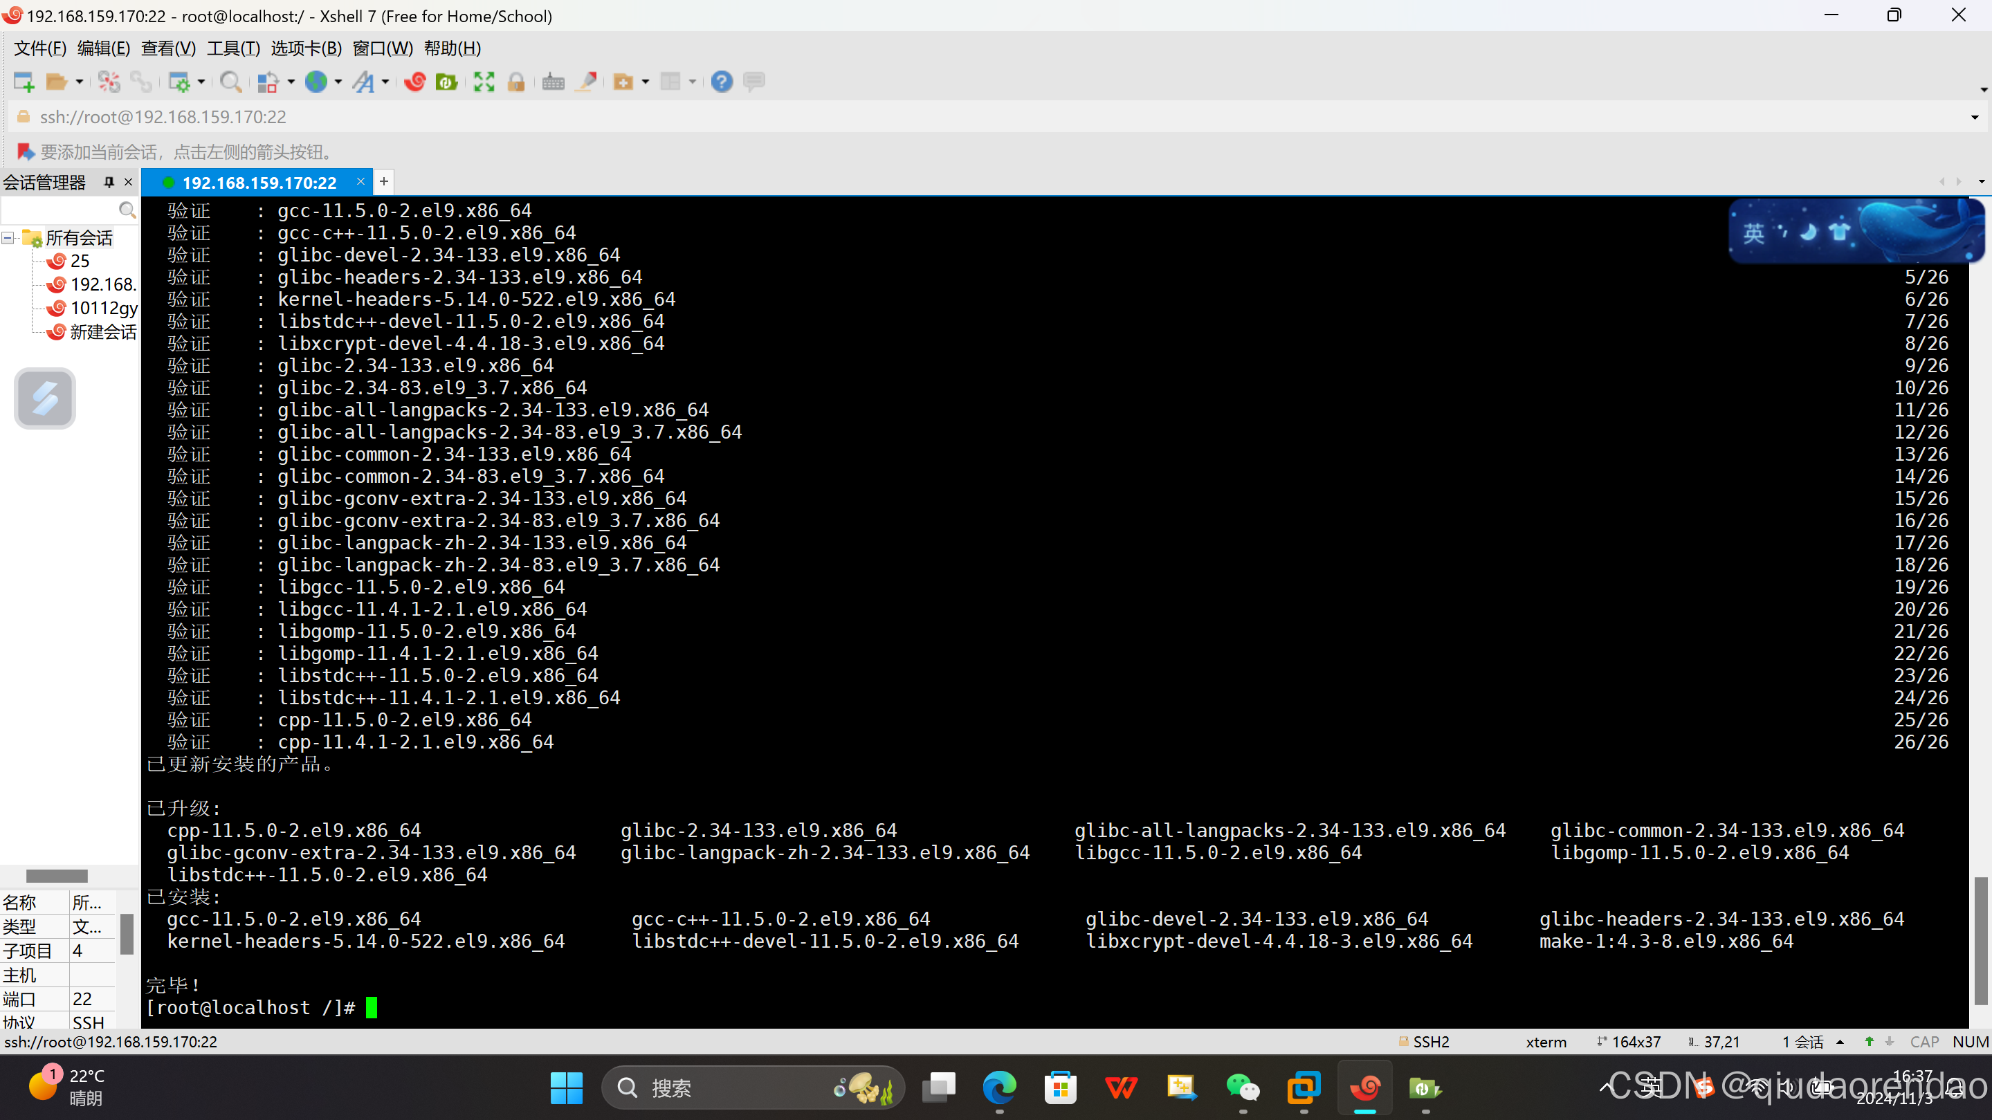Expand the Open folder dropdown arrow
Screen dimensions: 1992x1120
[79, 81]
